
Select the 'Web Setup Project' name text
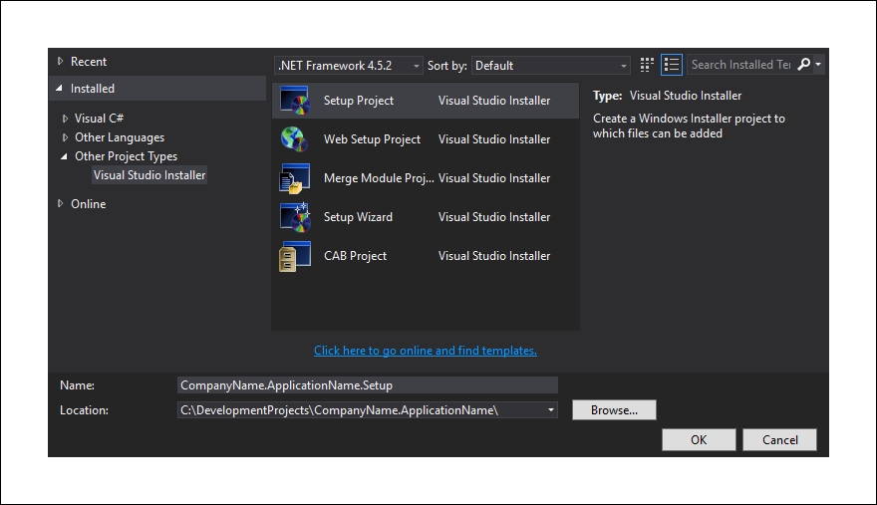click(x=372, y=139)
